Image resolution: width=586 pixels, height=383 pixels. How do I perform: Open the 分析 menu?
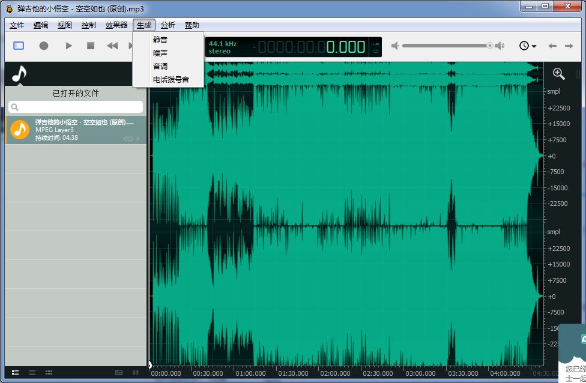[x=168, y=25]
